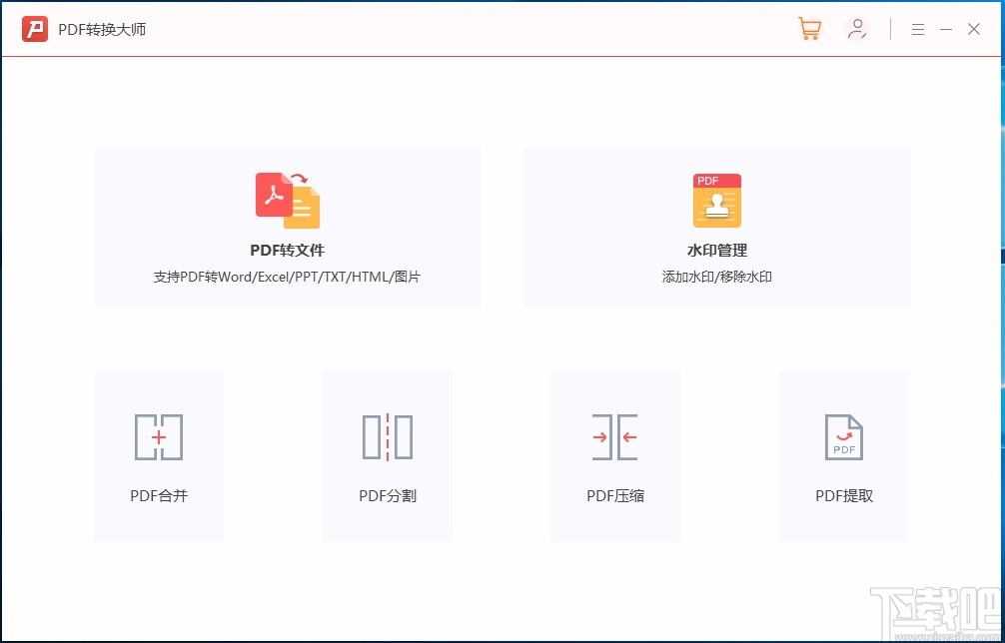This screenshot has height=643, width=1005.
Task: Click the 添加水印/移除水印 description text
Action: point(717,278)
